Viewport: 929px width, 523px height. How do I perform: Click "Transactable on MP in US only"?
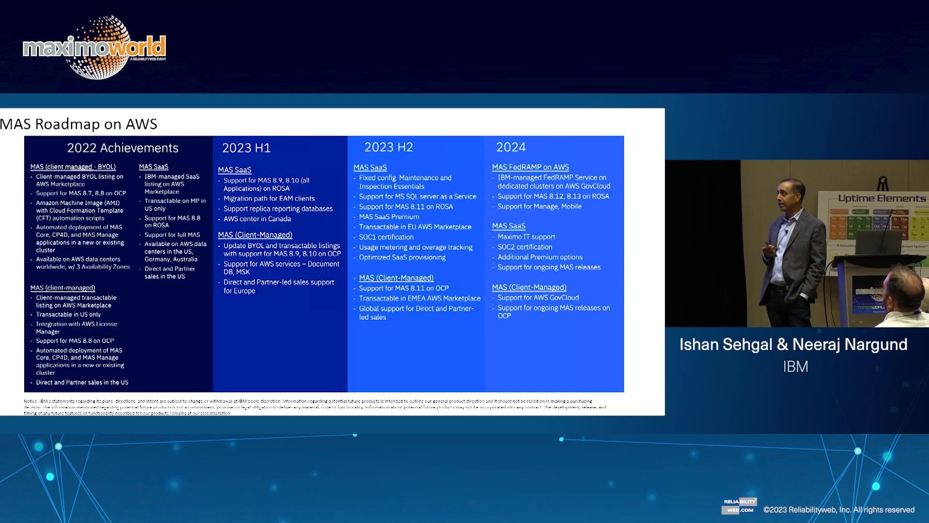175,205
